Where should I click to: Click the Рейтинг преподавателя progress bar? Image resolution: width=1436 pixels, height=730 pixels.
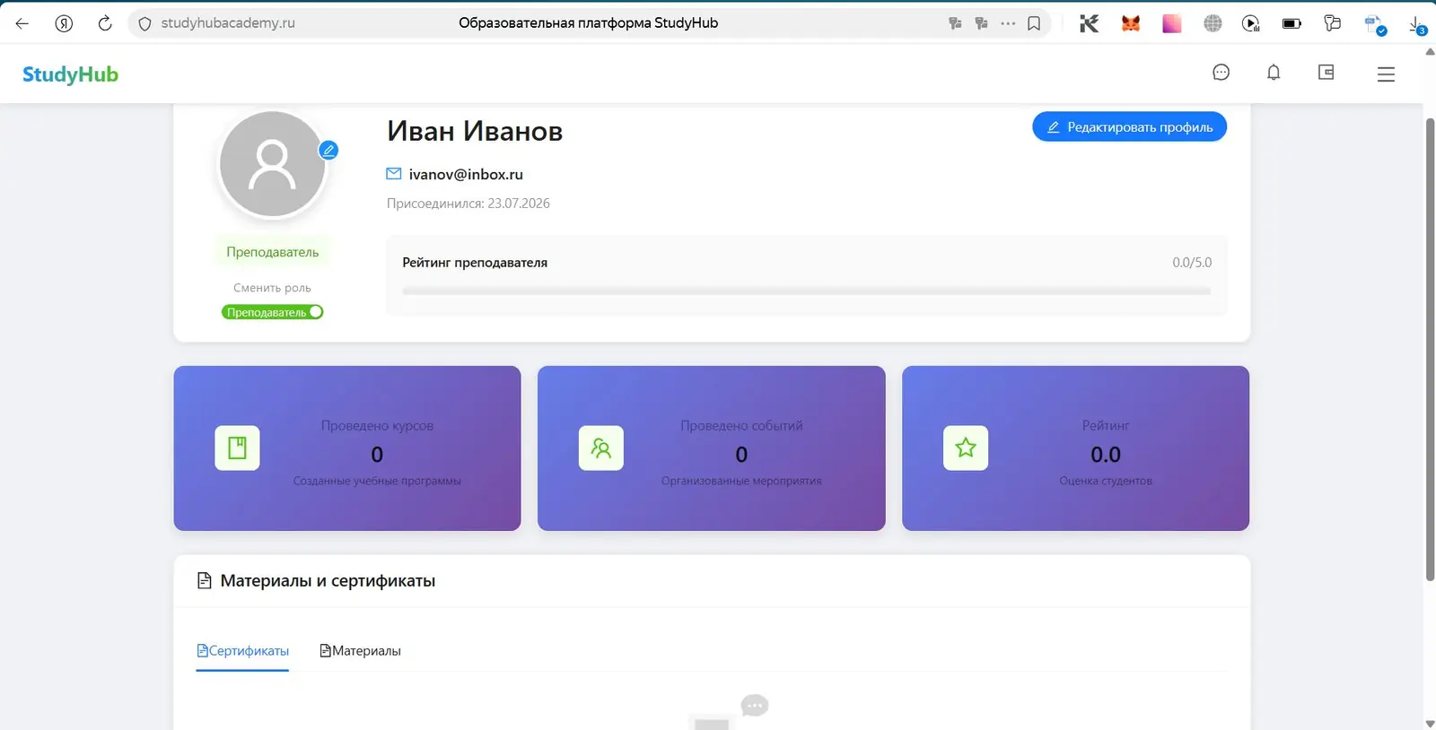806,291
